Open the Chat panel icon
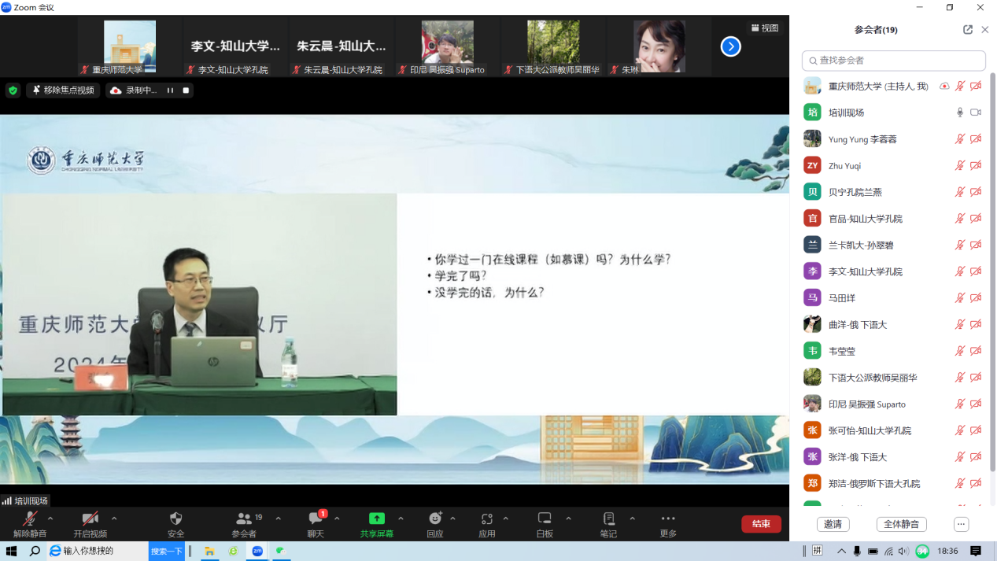This screenshot has width=997, height=561. [316, 519]
